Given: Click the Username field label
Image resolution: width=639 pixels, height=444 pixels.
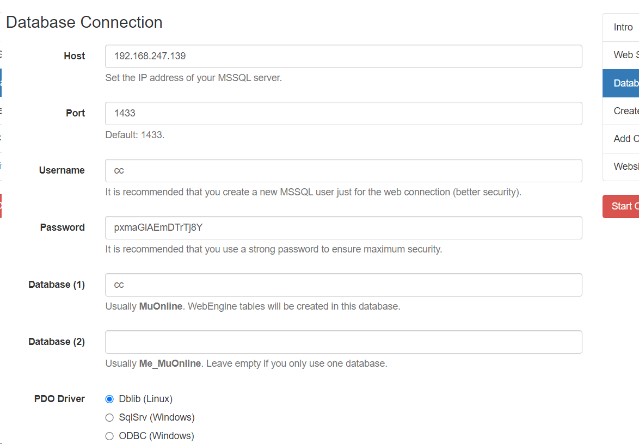Looking at the screenshot, I should click(62, 170).
